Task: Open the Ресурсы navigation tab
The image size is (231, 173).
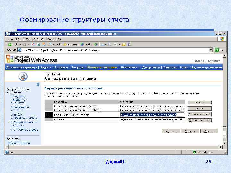Action: (78, 67)
